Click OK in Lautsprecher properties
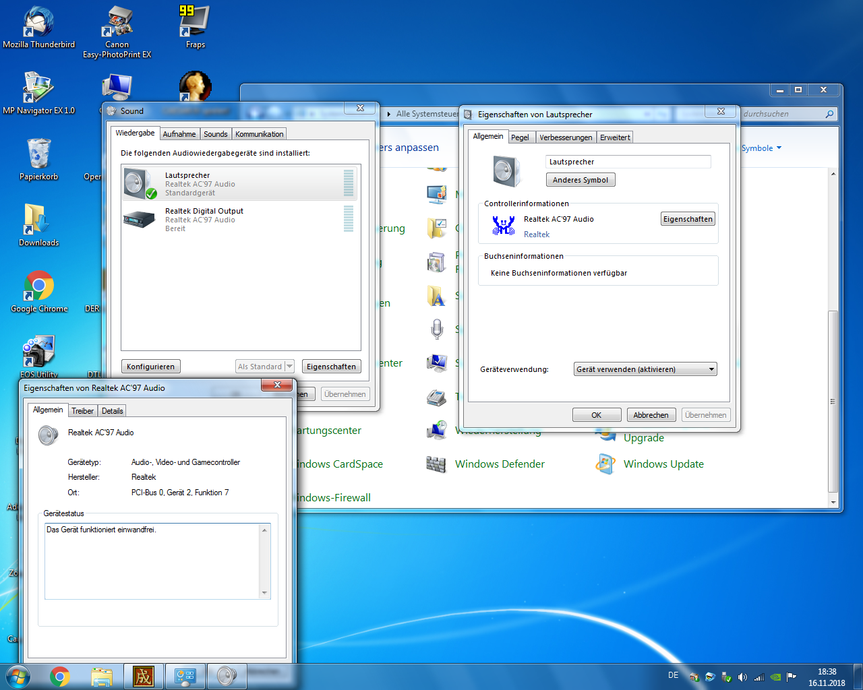863x690 pixels. click(597, 415)
